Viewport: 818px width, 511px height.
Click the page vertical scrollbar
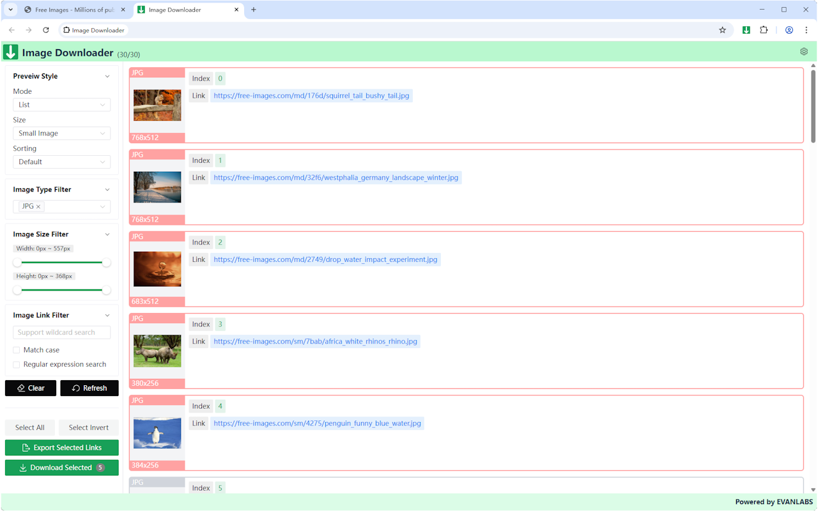814,105
